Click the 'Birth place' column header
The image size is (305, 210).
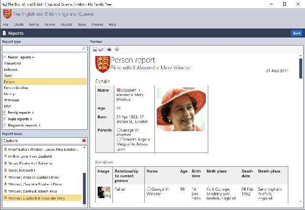click(216, 171)
